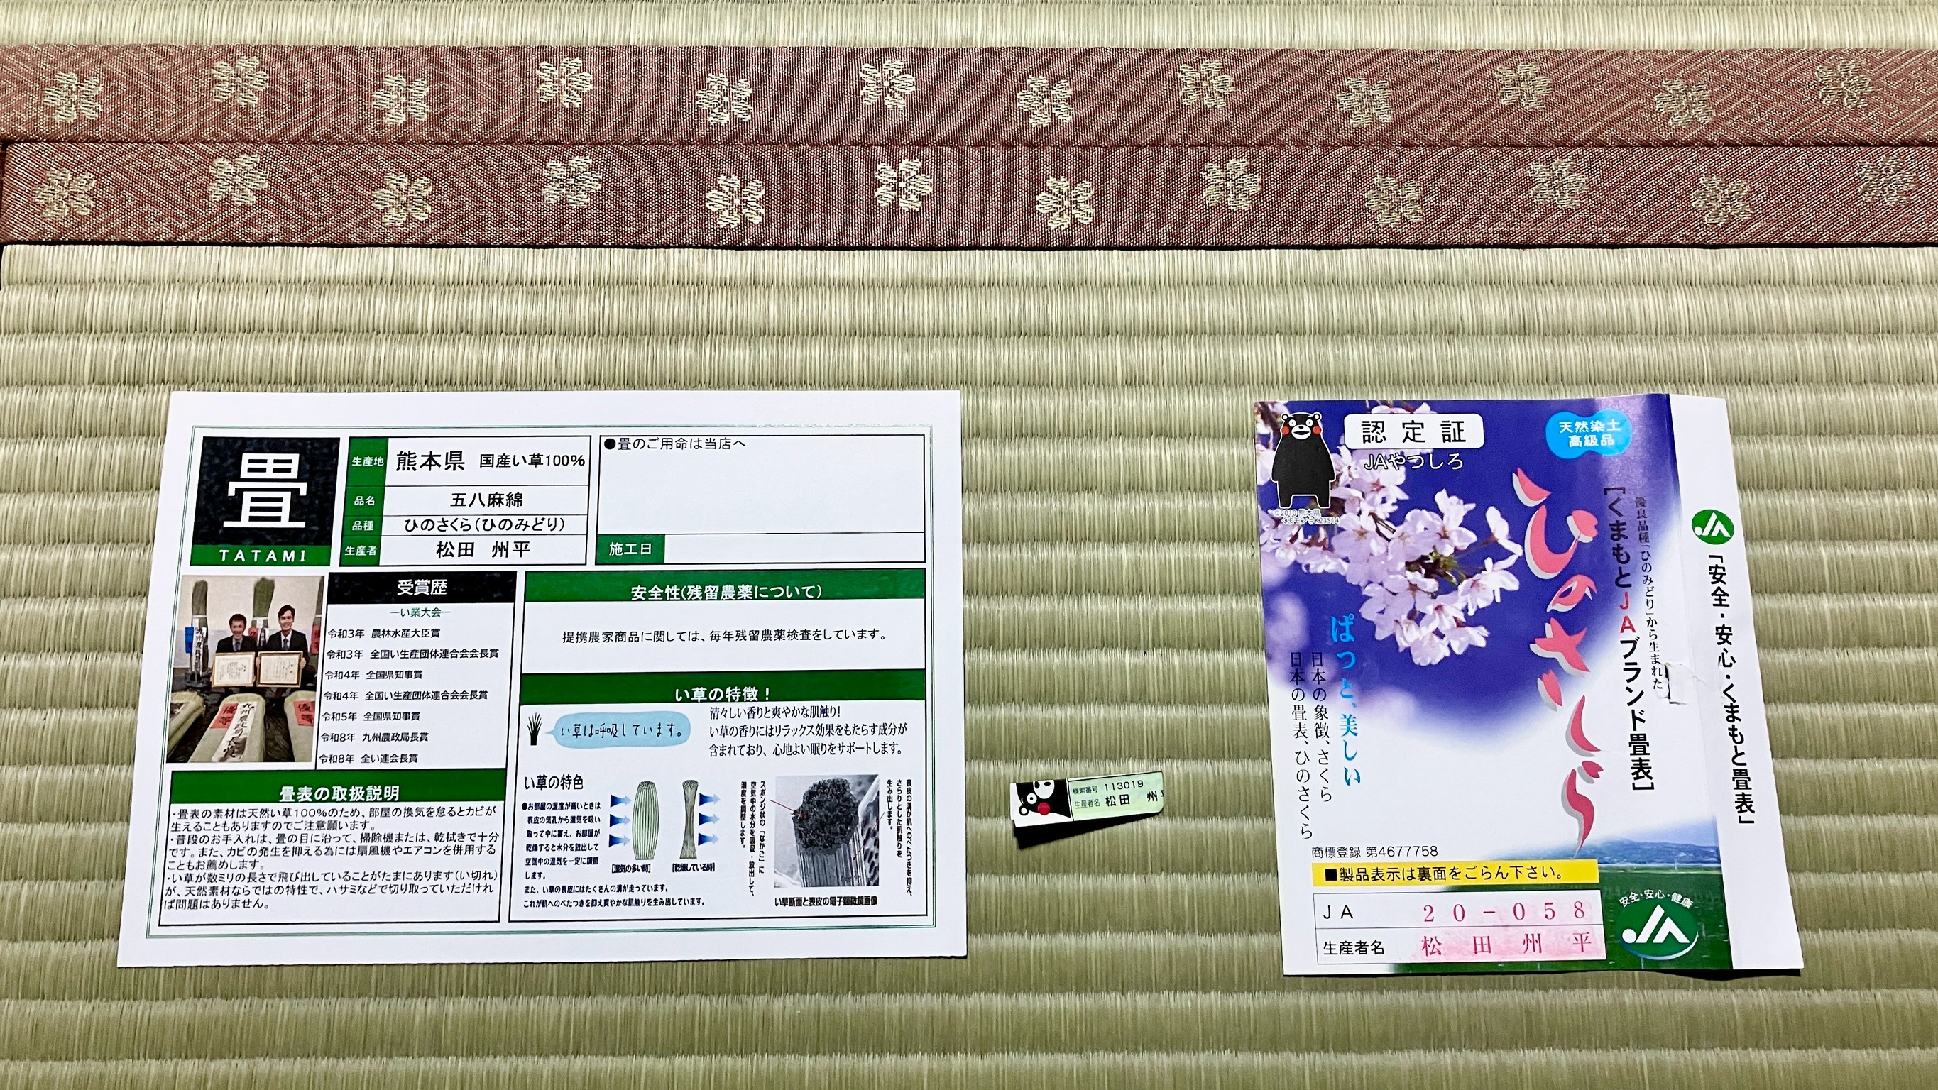Click the JA circle logo above 安全・安心・くまもと畳表
The height and width of the screenshot is (1090, 1938).
(x=1712, y=528)
